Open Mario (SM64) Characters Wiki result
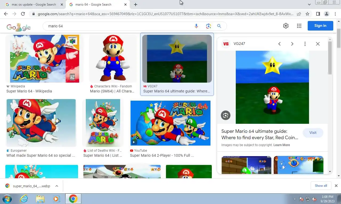 112,91
